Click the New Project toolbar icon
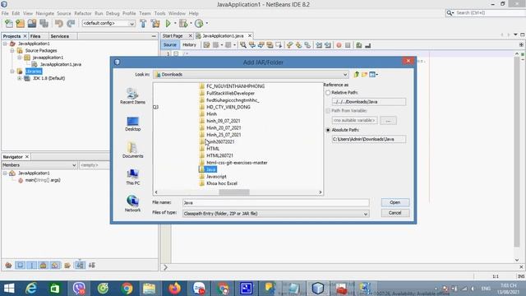Screen dimensions: 526x296 coord(20,24)
